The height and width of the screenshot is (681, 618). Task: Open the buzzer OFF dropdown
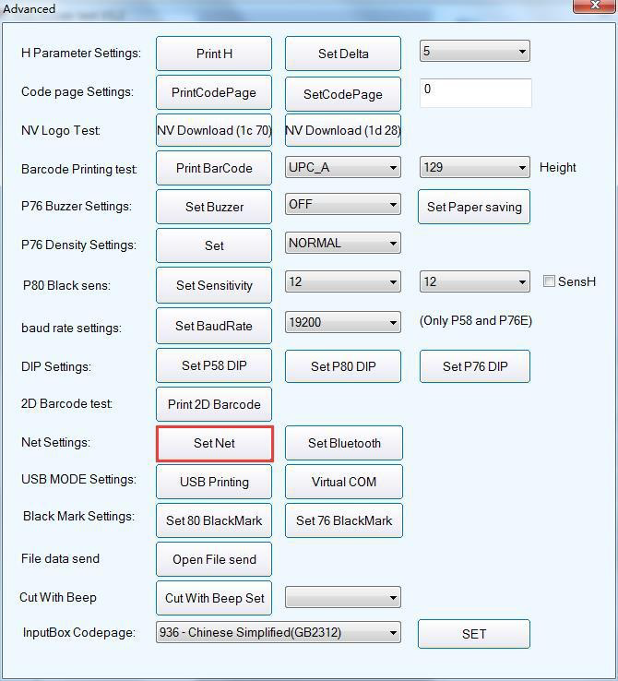(343, 205)
